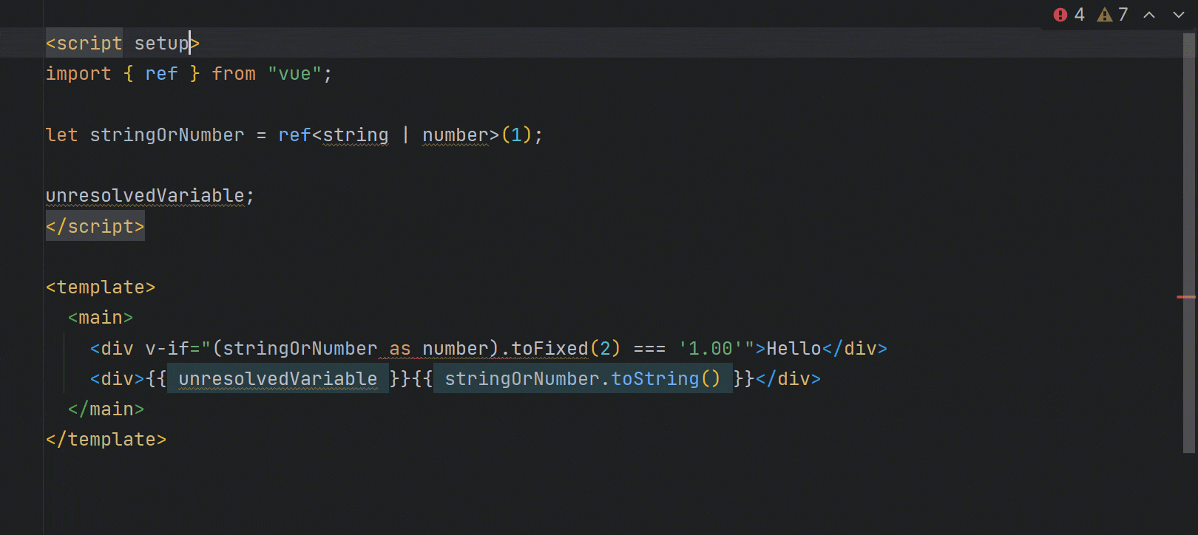Click the warning count number 7
Viewport: 1198px width, 535px height.
[1123, 15]
